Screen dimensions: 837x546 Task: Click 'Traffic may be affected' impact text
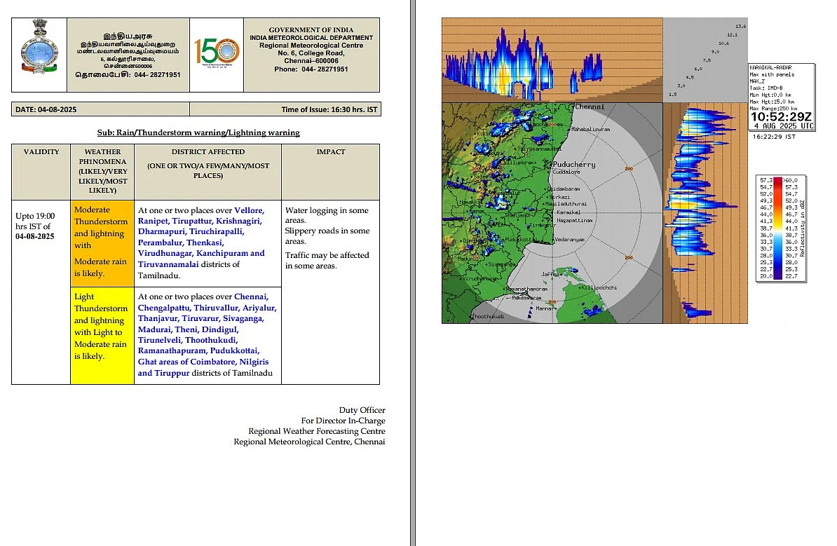click(x=327, y=255)
